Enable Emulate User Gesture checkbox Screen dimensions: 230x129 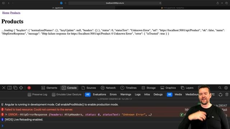click(x=54, y=95)
